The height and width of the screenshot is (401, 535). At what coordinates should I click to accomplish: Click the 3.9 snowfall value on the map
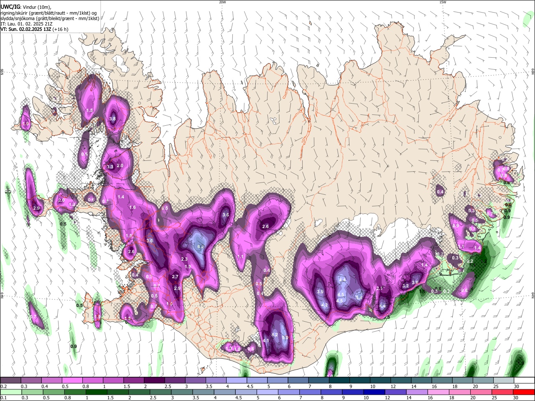point(321,292)
